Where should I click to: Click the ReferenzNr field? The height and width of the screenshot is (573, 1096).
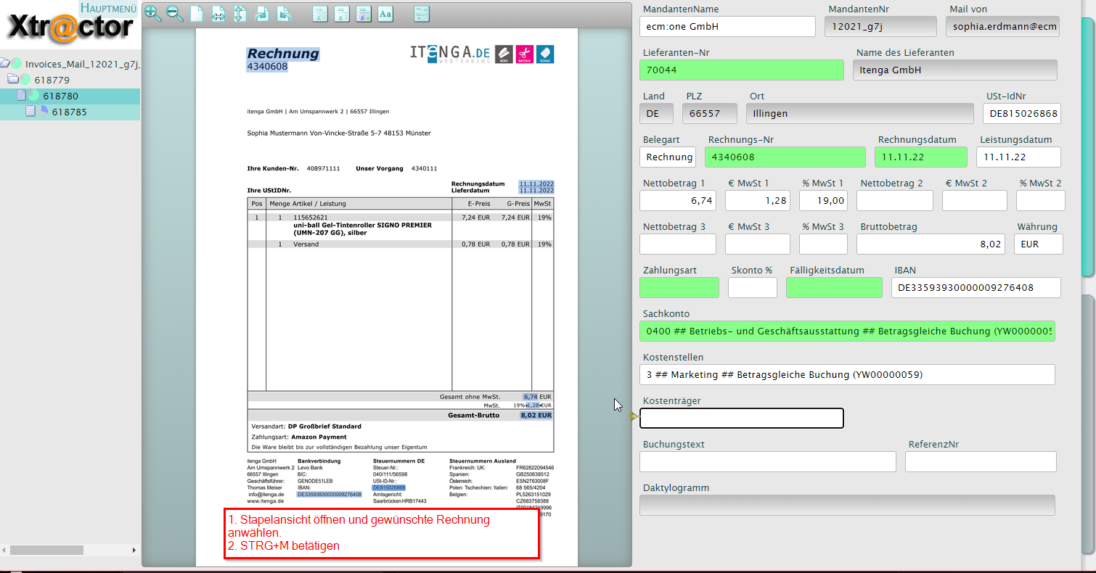[x=981, y=461]
